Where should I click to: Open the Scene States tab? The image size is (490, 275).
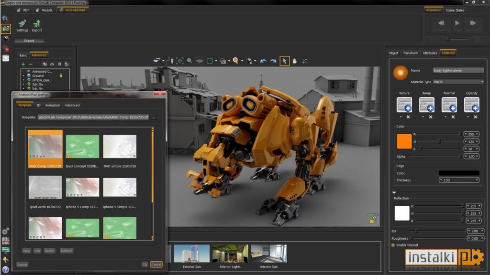pos(455,11)
